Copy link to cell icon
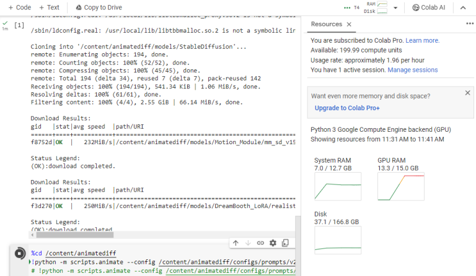The width and height of the screenshot is (476, 276). point(260,243)
